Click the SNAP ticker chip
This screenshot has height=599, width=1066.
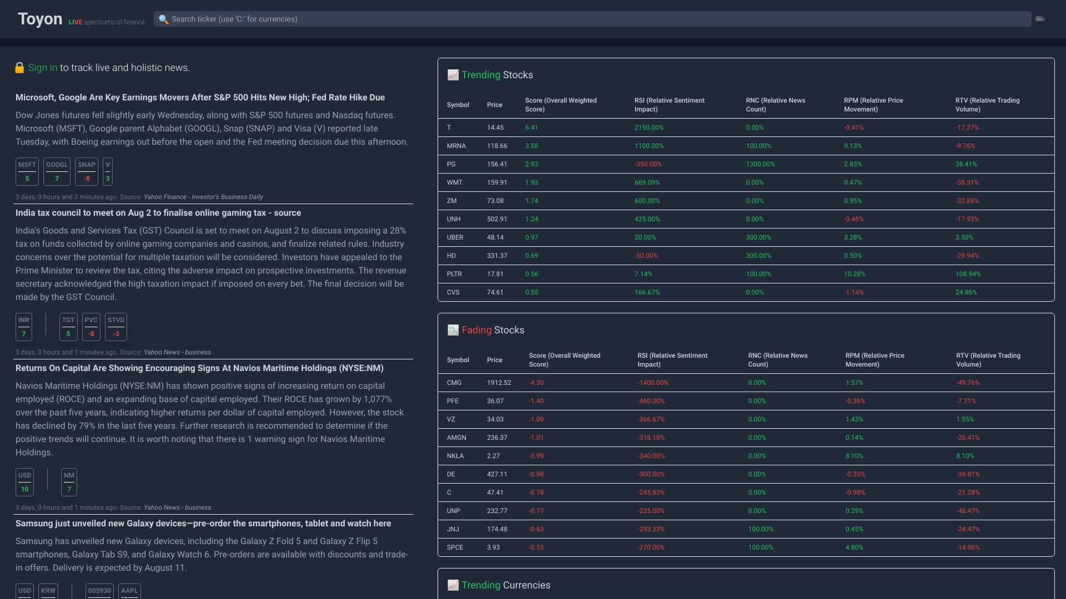tap(87, 171)
